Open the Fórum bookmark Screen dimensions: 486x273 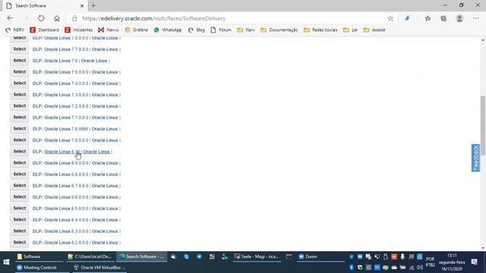pyautogui.click(x=221, y=30)
